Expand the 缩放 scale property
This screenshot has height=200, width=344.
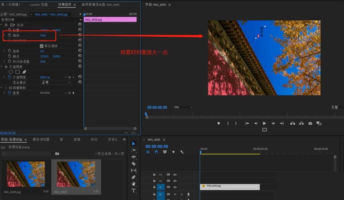point(4,35)
